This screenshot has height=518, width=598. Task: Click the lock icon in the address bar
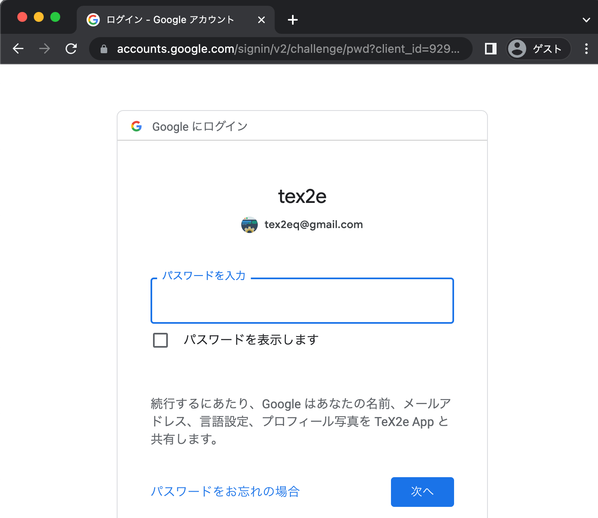click(x=104, y=49)
